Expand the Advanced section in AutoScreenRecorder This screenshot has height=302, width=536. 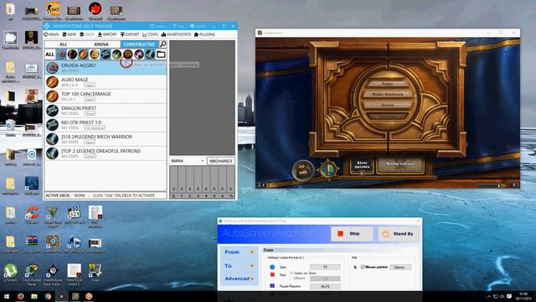point(239,279)
